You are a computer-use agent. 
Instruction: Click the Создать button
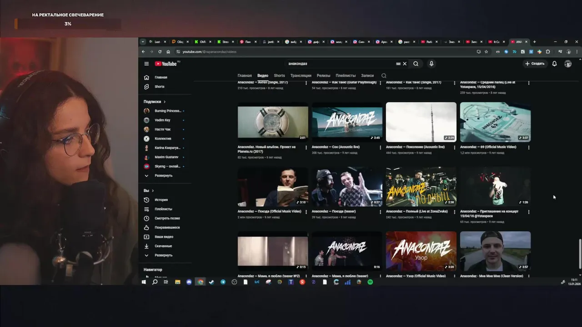click(x=535, y=64)
